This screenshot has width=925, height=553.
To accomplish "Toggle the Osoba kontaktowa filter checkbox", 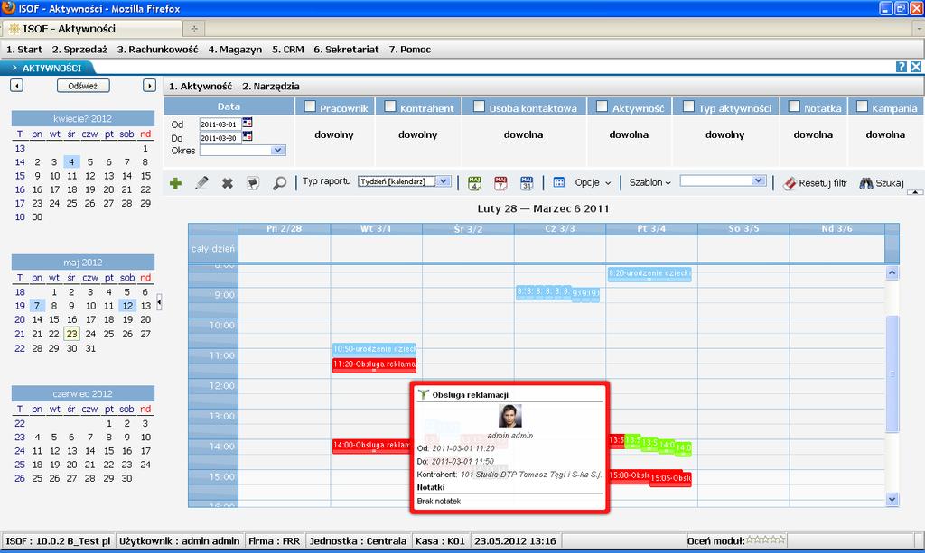I will 479,106.
